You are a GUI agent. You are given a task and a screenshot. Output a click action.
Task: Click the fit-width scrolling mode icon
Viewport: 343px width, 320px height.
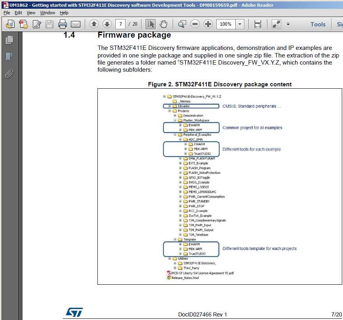click(258, 24)
